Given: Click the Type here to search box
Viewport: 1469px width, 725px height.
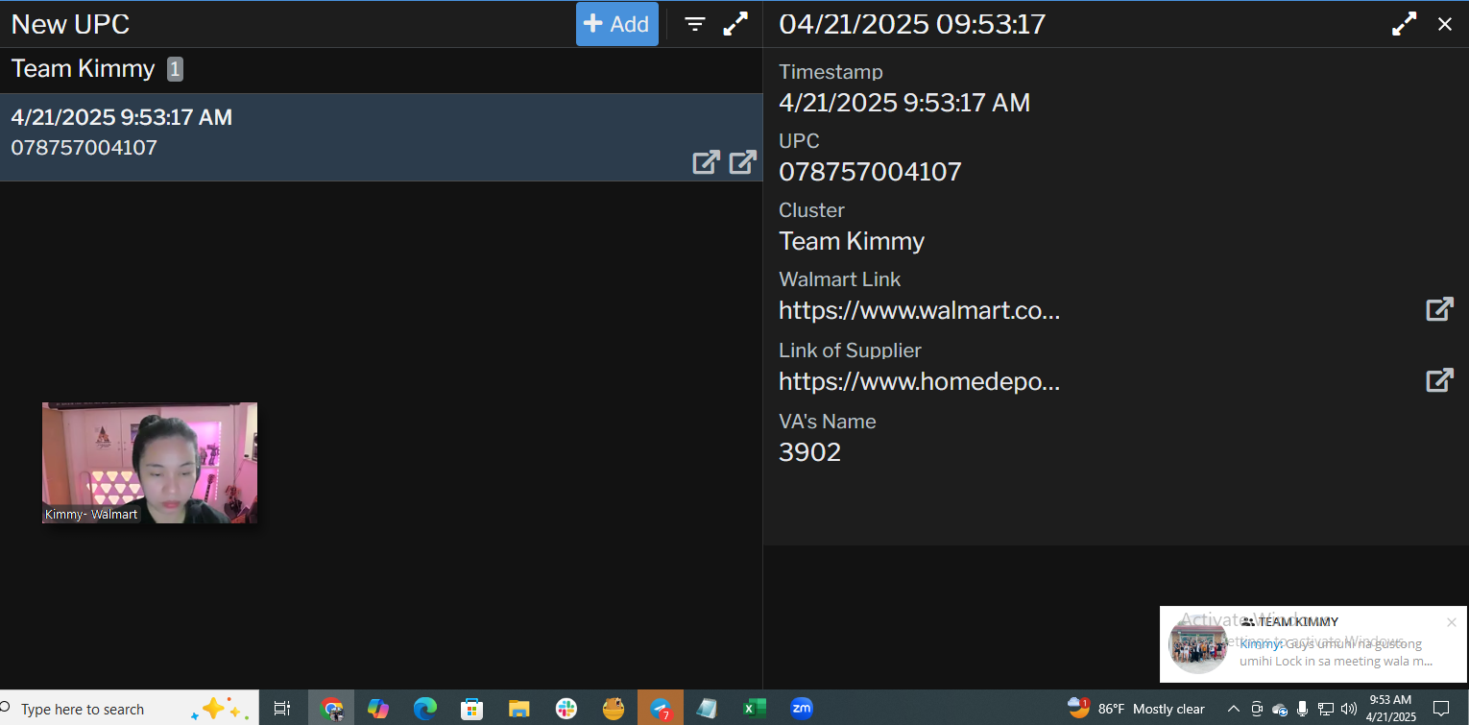Looking at the screenshot, I should 130,709.
